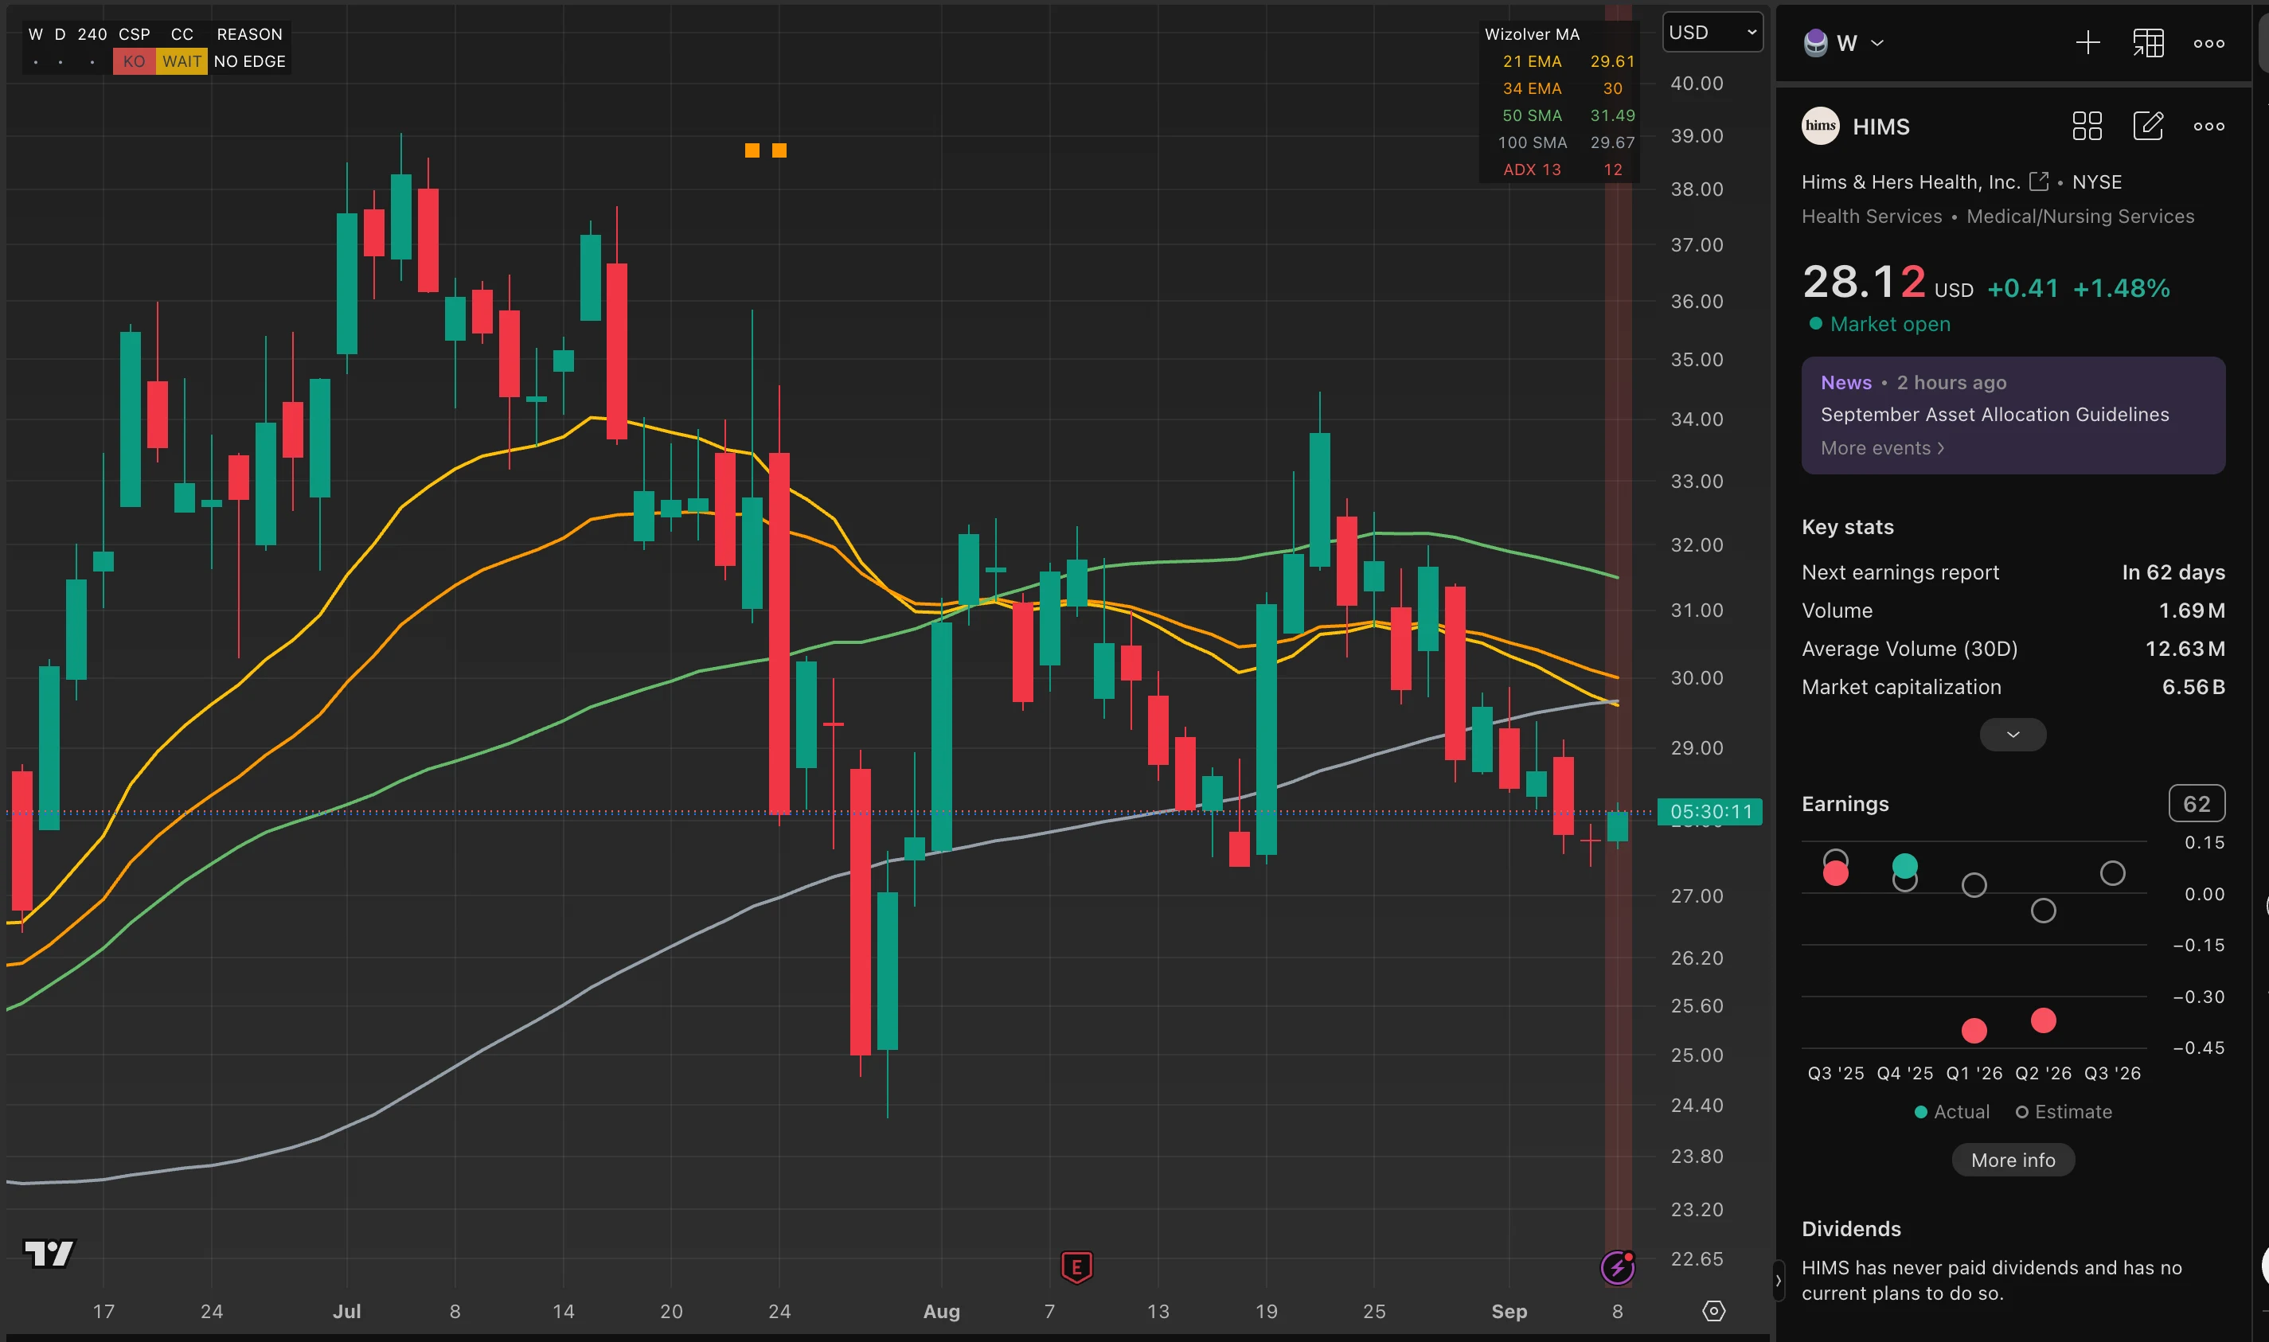
Task: Click the NO EDGE reason text
Action: pyautogui.click(x=250, y=61)
